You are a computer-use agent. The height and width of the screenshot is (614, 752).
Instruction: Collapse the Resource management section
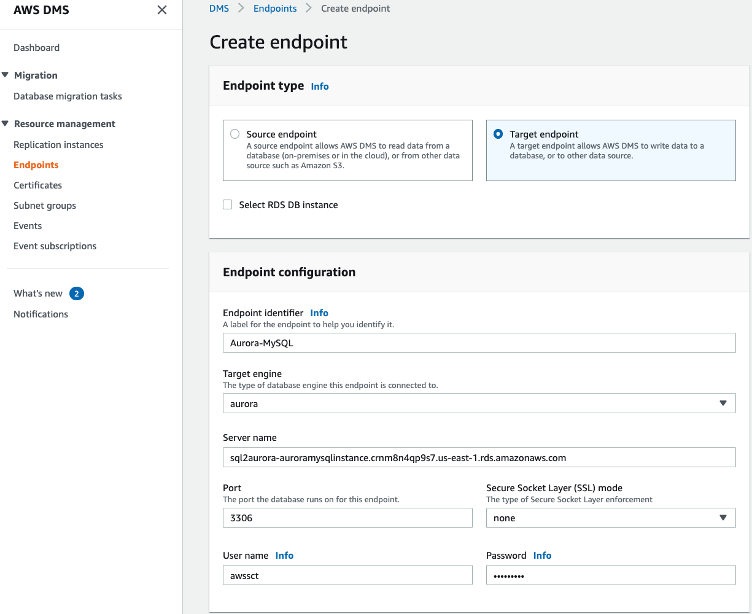point(6,123)
